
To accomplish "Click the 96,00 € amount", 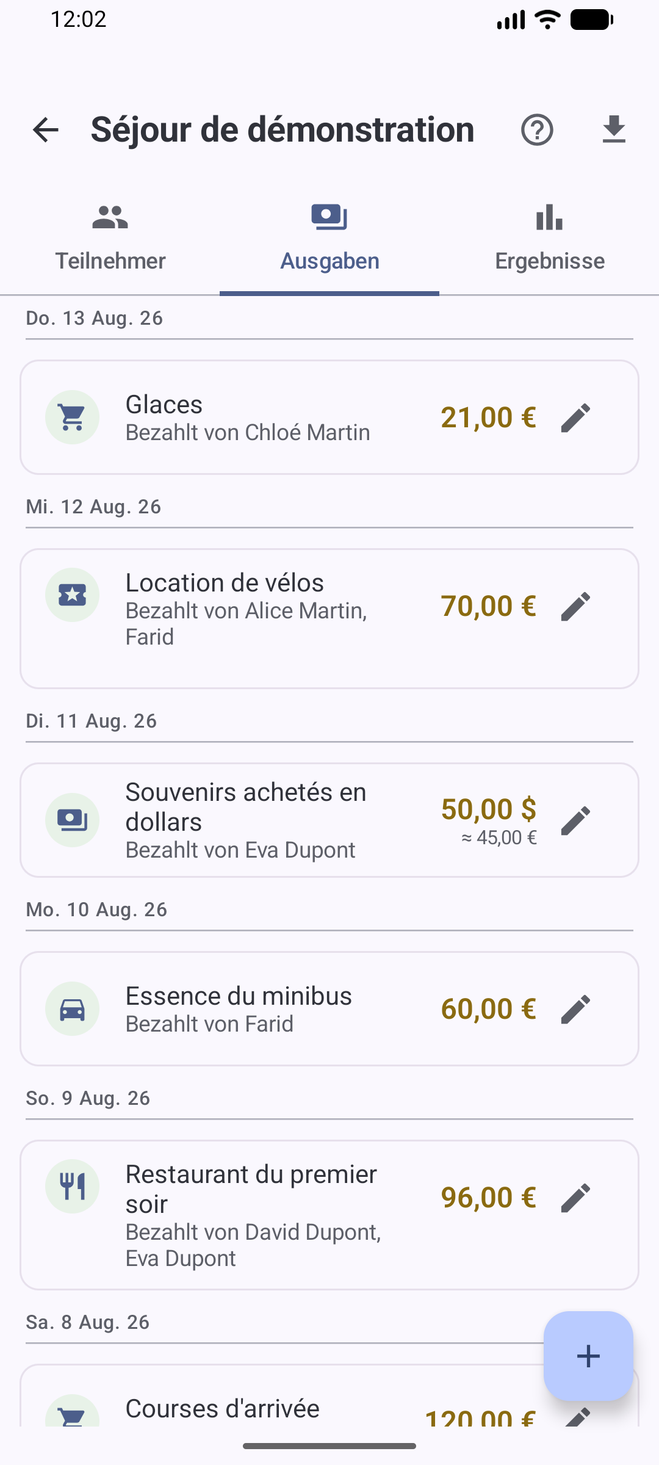I will 489,1198.
